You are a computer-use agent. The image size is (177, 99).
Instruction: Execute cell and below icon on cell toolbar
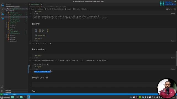click(40, 64)
